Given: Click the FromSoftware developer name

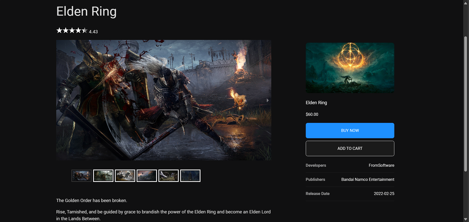Looking at the screenshot, I should tap(381, 165).
